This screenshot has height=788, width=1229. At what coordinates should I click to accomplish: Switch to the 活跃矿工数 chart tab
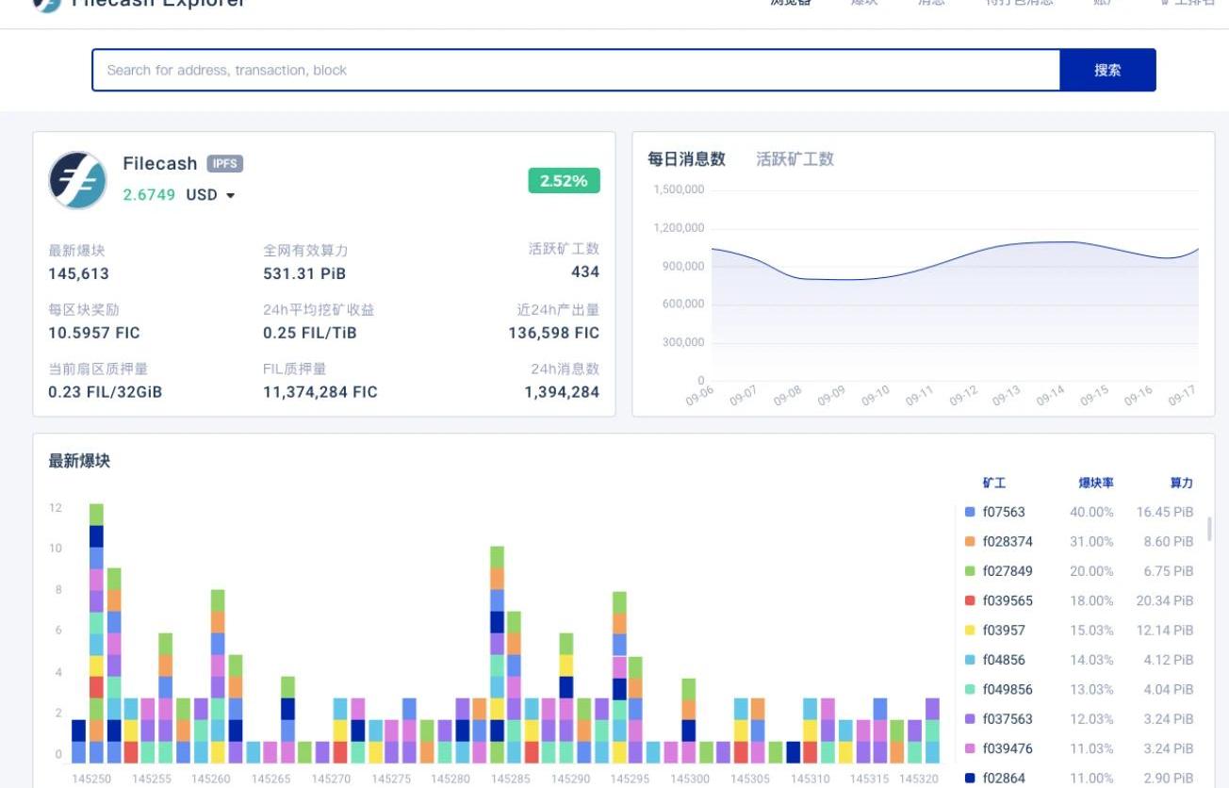coord(795,159)
